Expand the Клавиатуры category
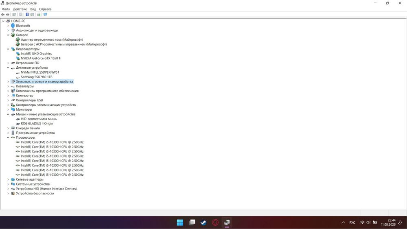407x229 pixels. pos(8,86)
